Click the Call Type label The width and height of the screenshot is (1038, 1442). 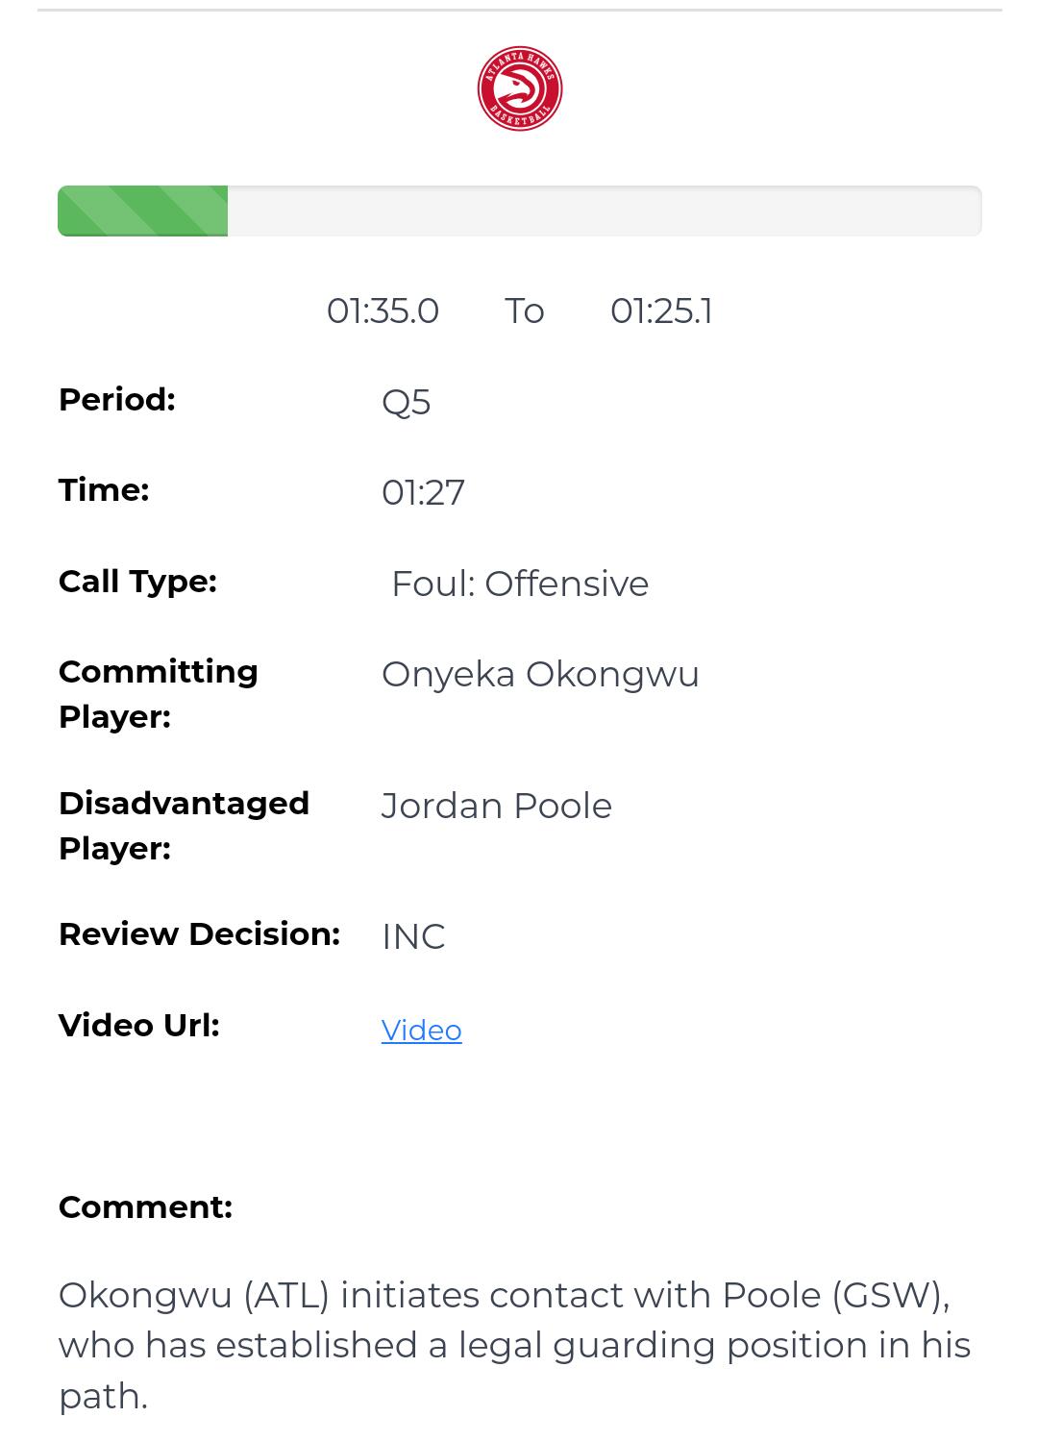tap(137, 581)
